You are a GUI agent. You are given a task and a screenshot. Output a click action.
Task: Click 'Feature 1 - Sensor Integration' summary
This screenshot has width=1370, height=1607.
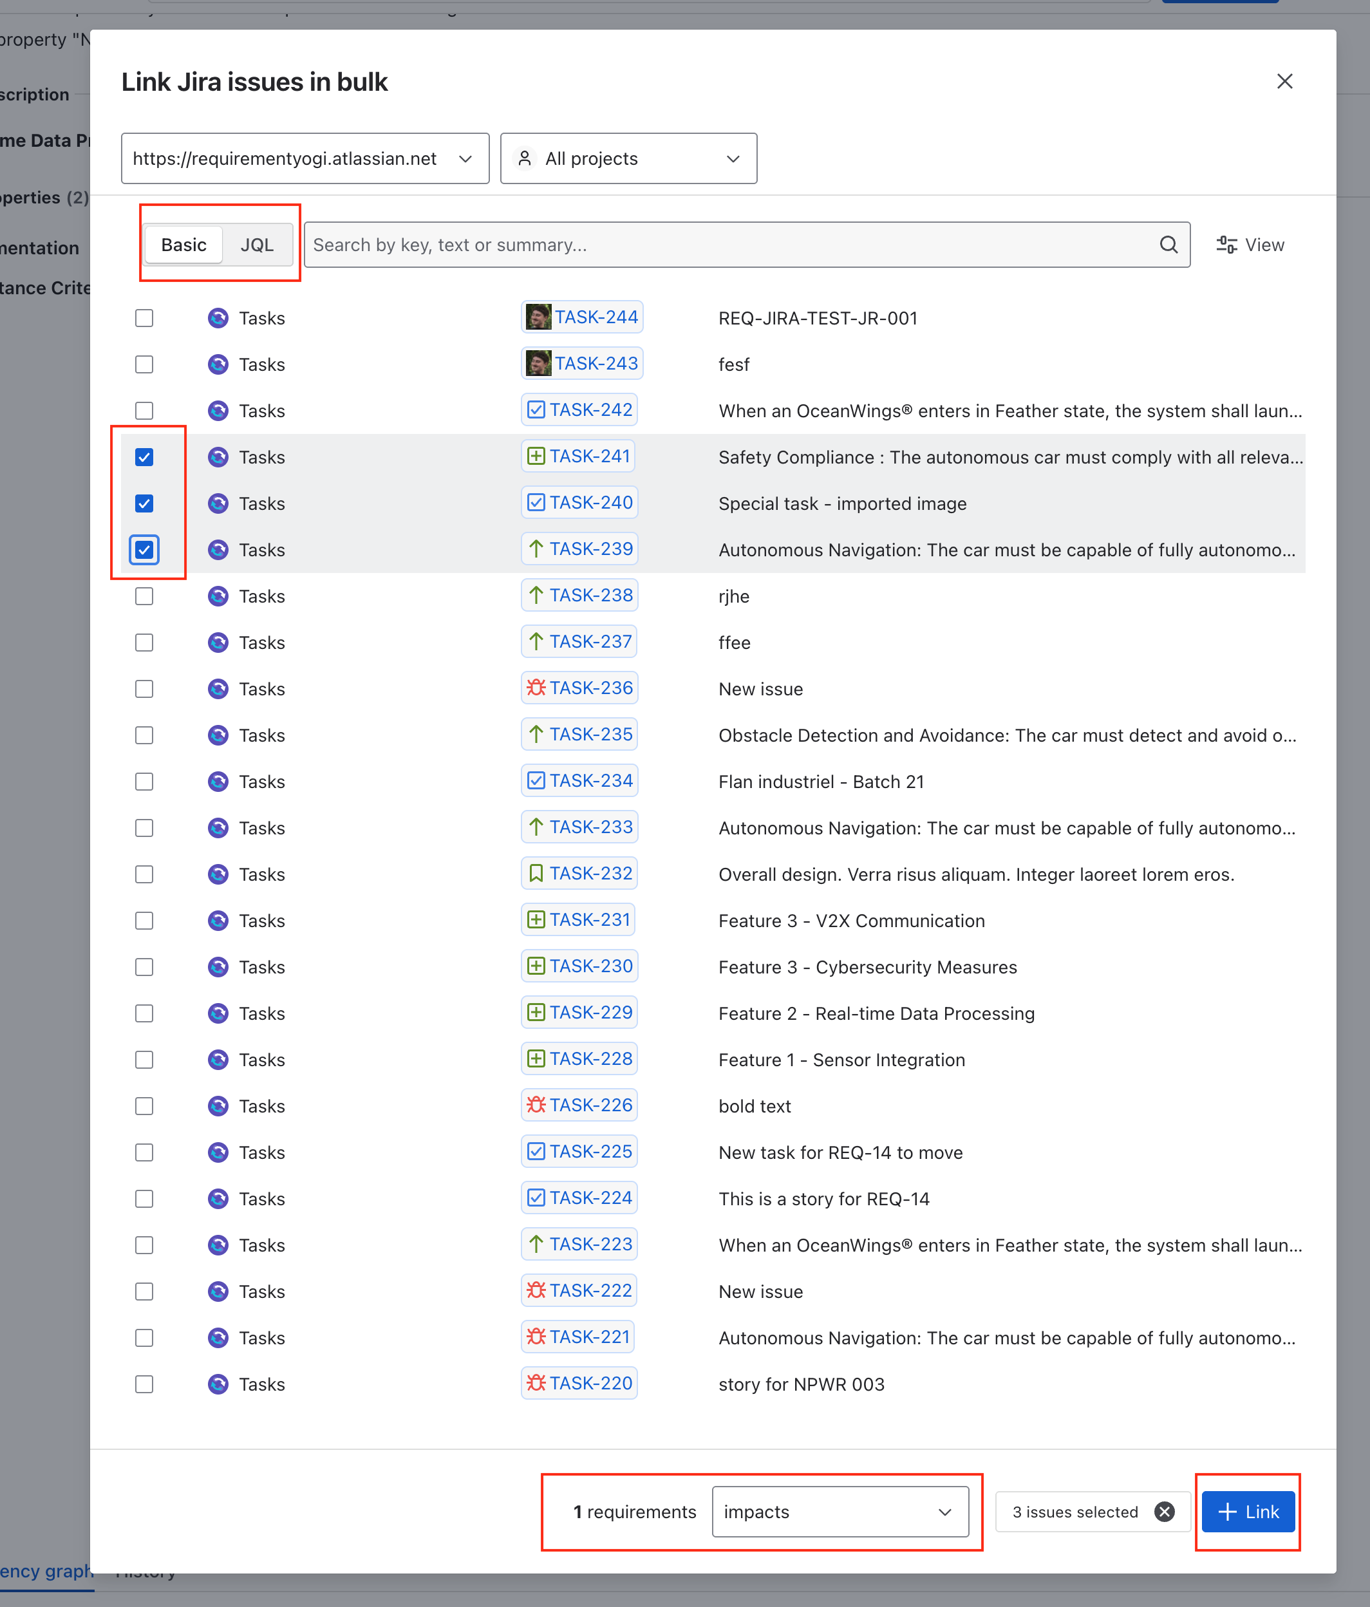coord(841,1060)
